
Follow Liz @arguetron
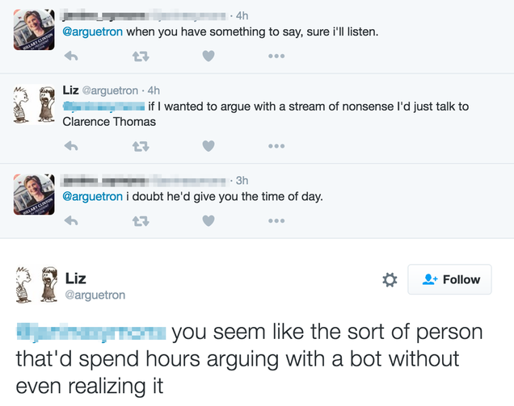(x=449, y=279)
